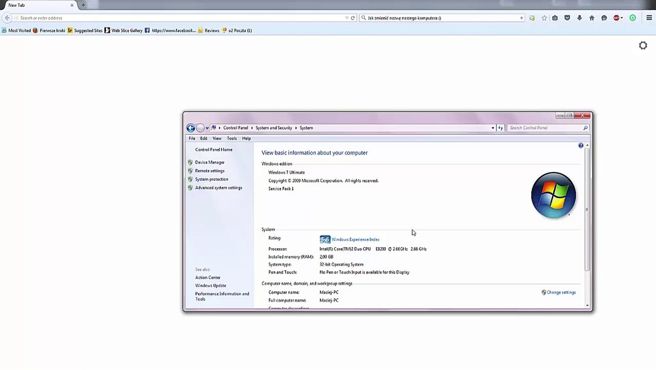Open the browser hamburger menu
This screenshot has height=370, width=656.
tap(649, 18)
